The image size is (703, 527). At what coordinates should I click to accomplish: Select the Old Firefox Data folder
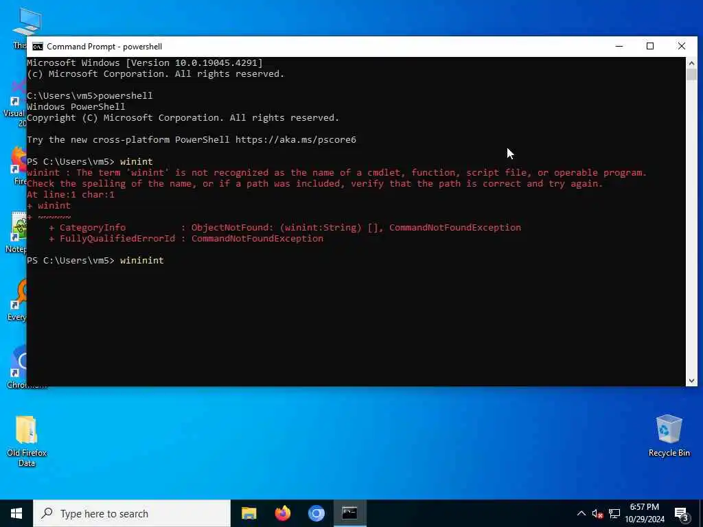[27, 441]
